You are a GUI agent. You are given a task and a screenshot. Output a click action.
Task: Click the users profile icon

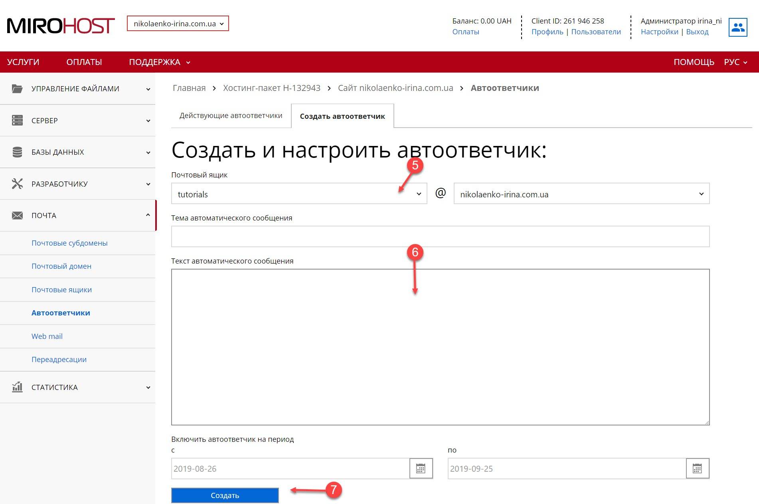click(x=738, y=27)
